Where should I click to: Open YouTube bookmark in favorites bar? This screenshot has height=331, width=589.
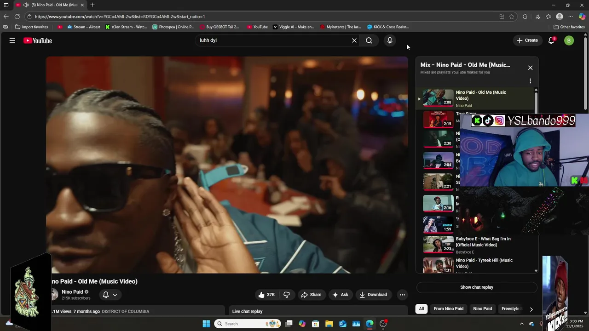[257, 27]
